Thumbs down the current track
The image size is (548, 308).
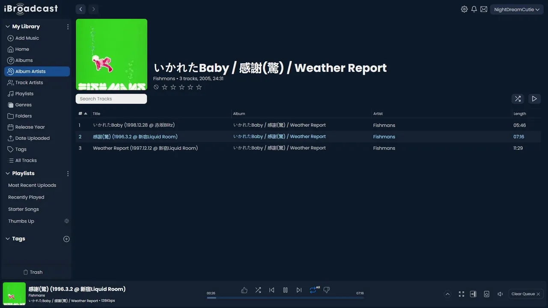(x=327, y=290)
